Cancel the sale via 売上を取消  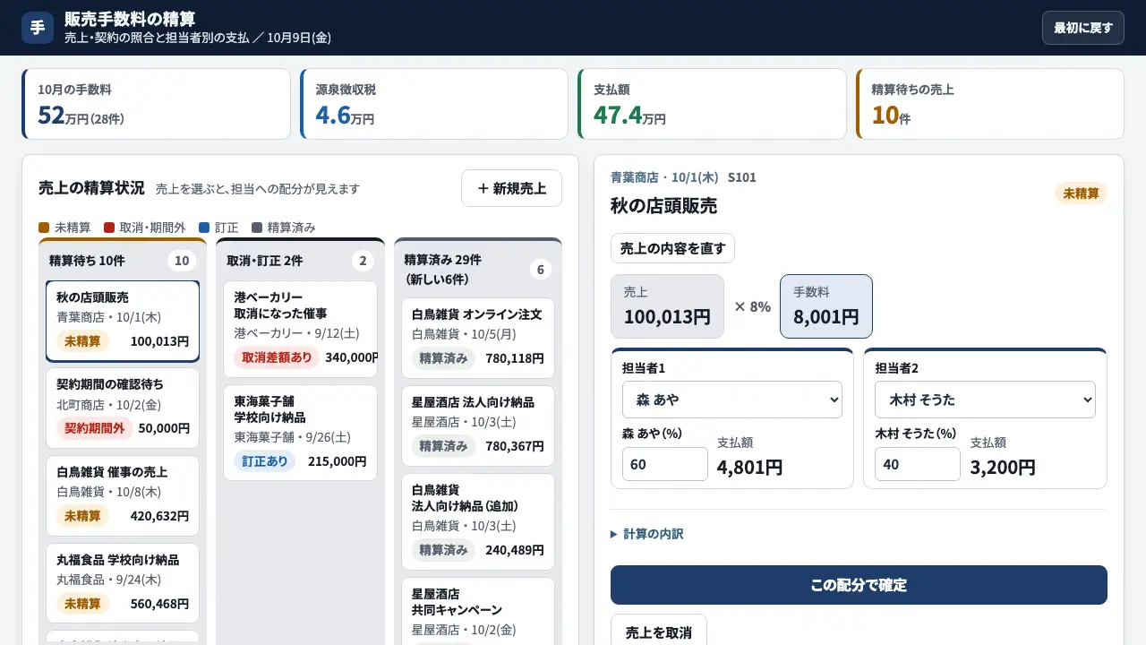(x=658, y=632)
